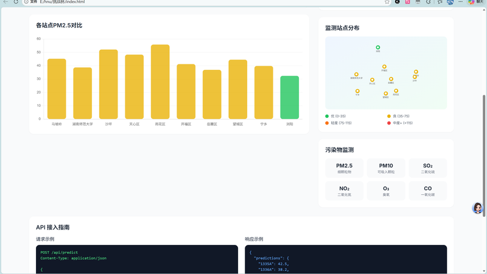Select the 宁乡 station marker on map
Viewport: 487px width, 274px height.
[x=357, y=91]
